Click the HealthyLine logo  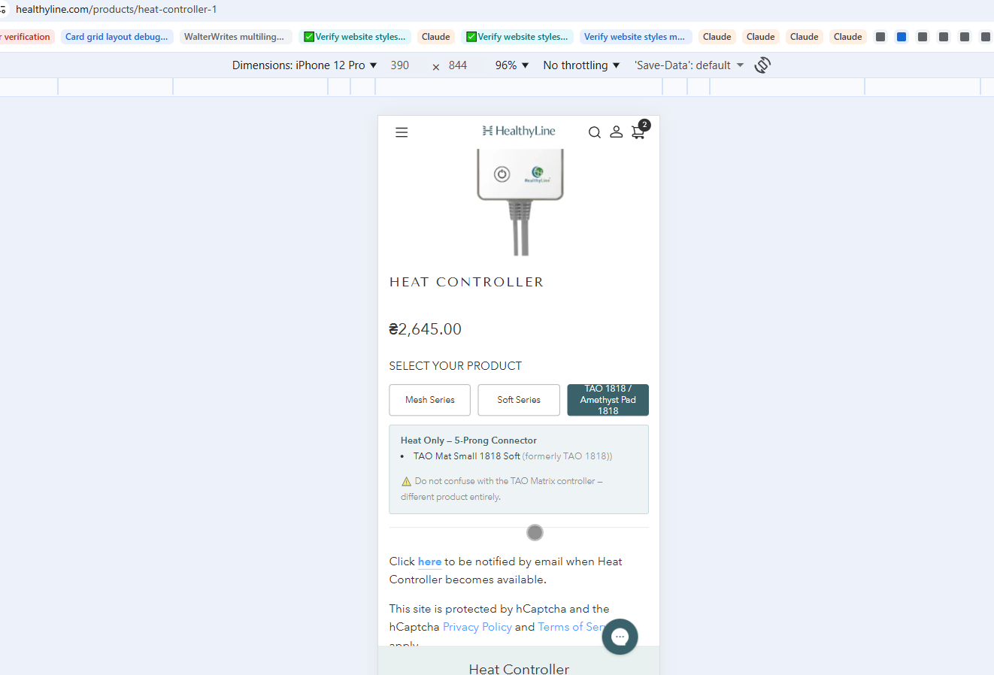pos(519,131)
